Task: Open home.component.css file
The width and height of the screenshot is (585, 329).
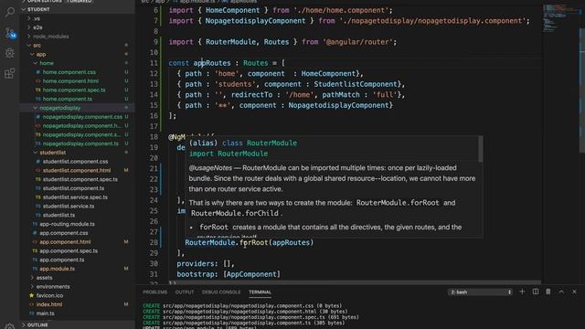Action: tap(69, 72)
